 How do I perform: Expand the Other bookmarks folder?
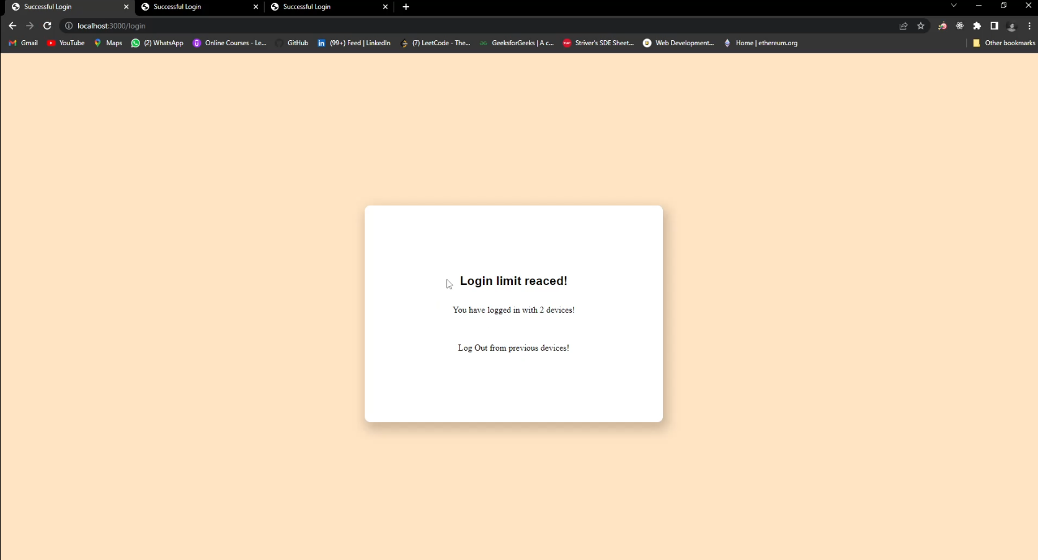click(x=1003, y=43)
